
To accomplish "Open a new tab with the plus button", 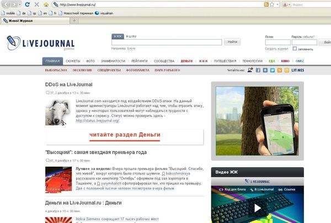I will tap(74, 20).
